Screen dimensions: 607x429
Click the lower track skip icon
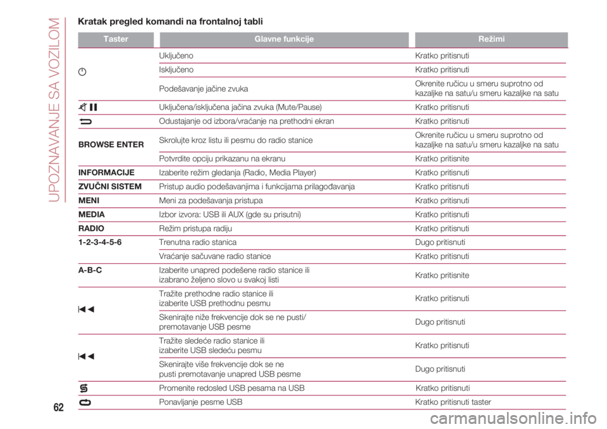coord(87,356)
